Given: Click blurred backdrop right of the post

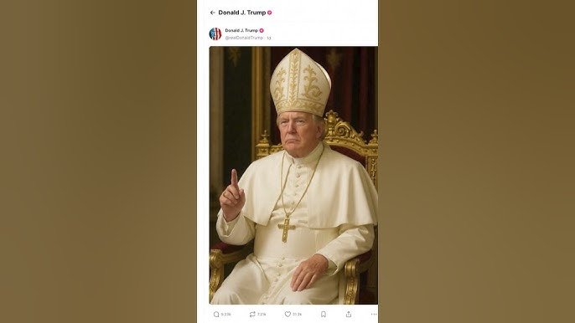Looking at the screenshot, I should tap(477, 161).
